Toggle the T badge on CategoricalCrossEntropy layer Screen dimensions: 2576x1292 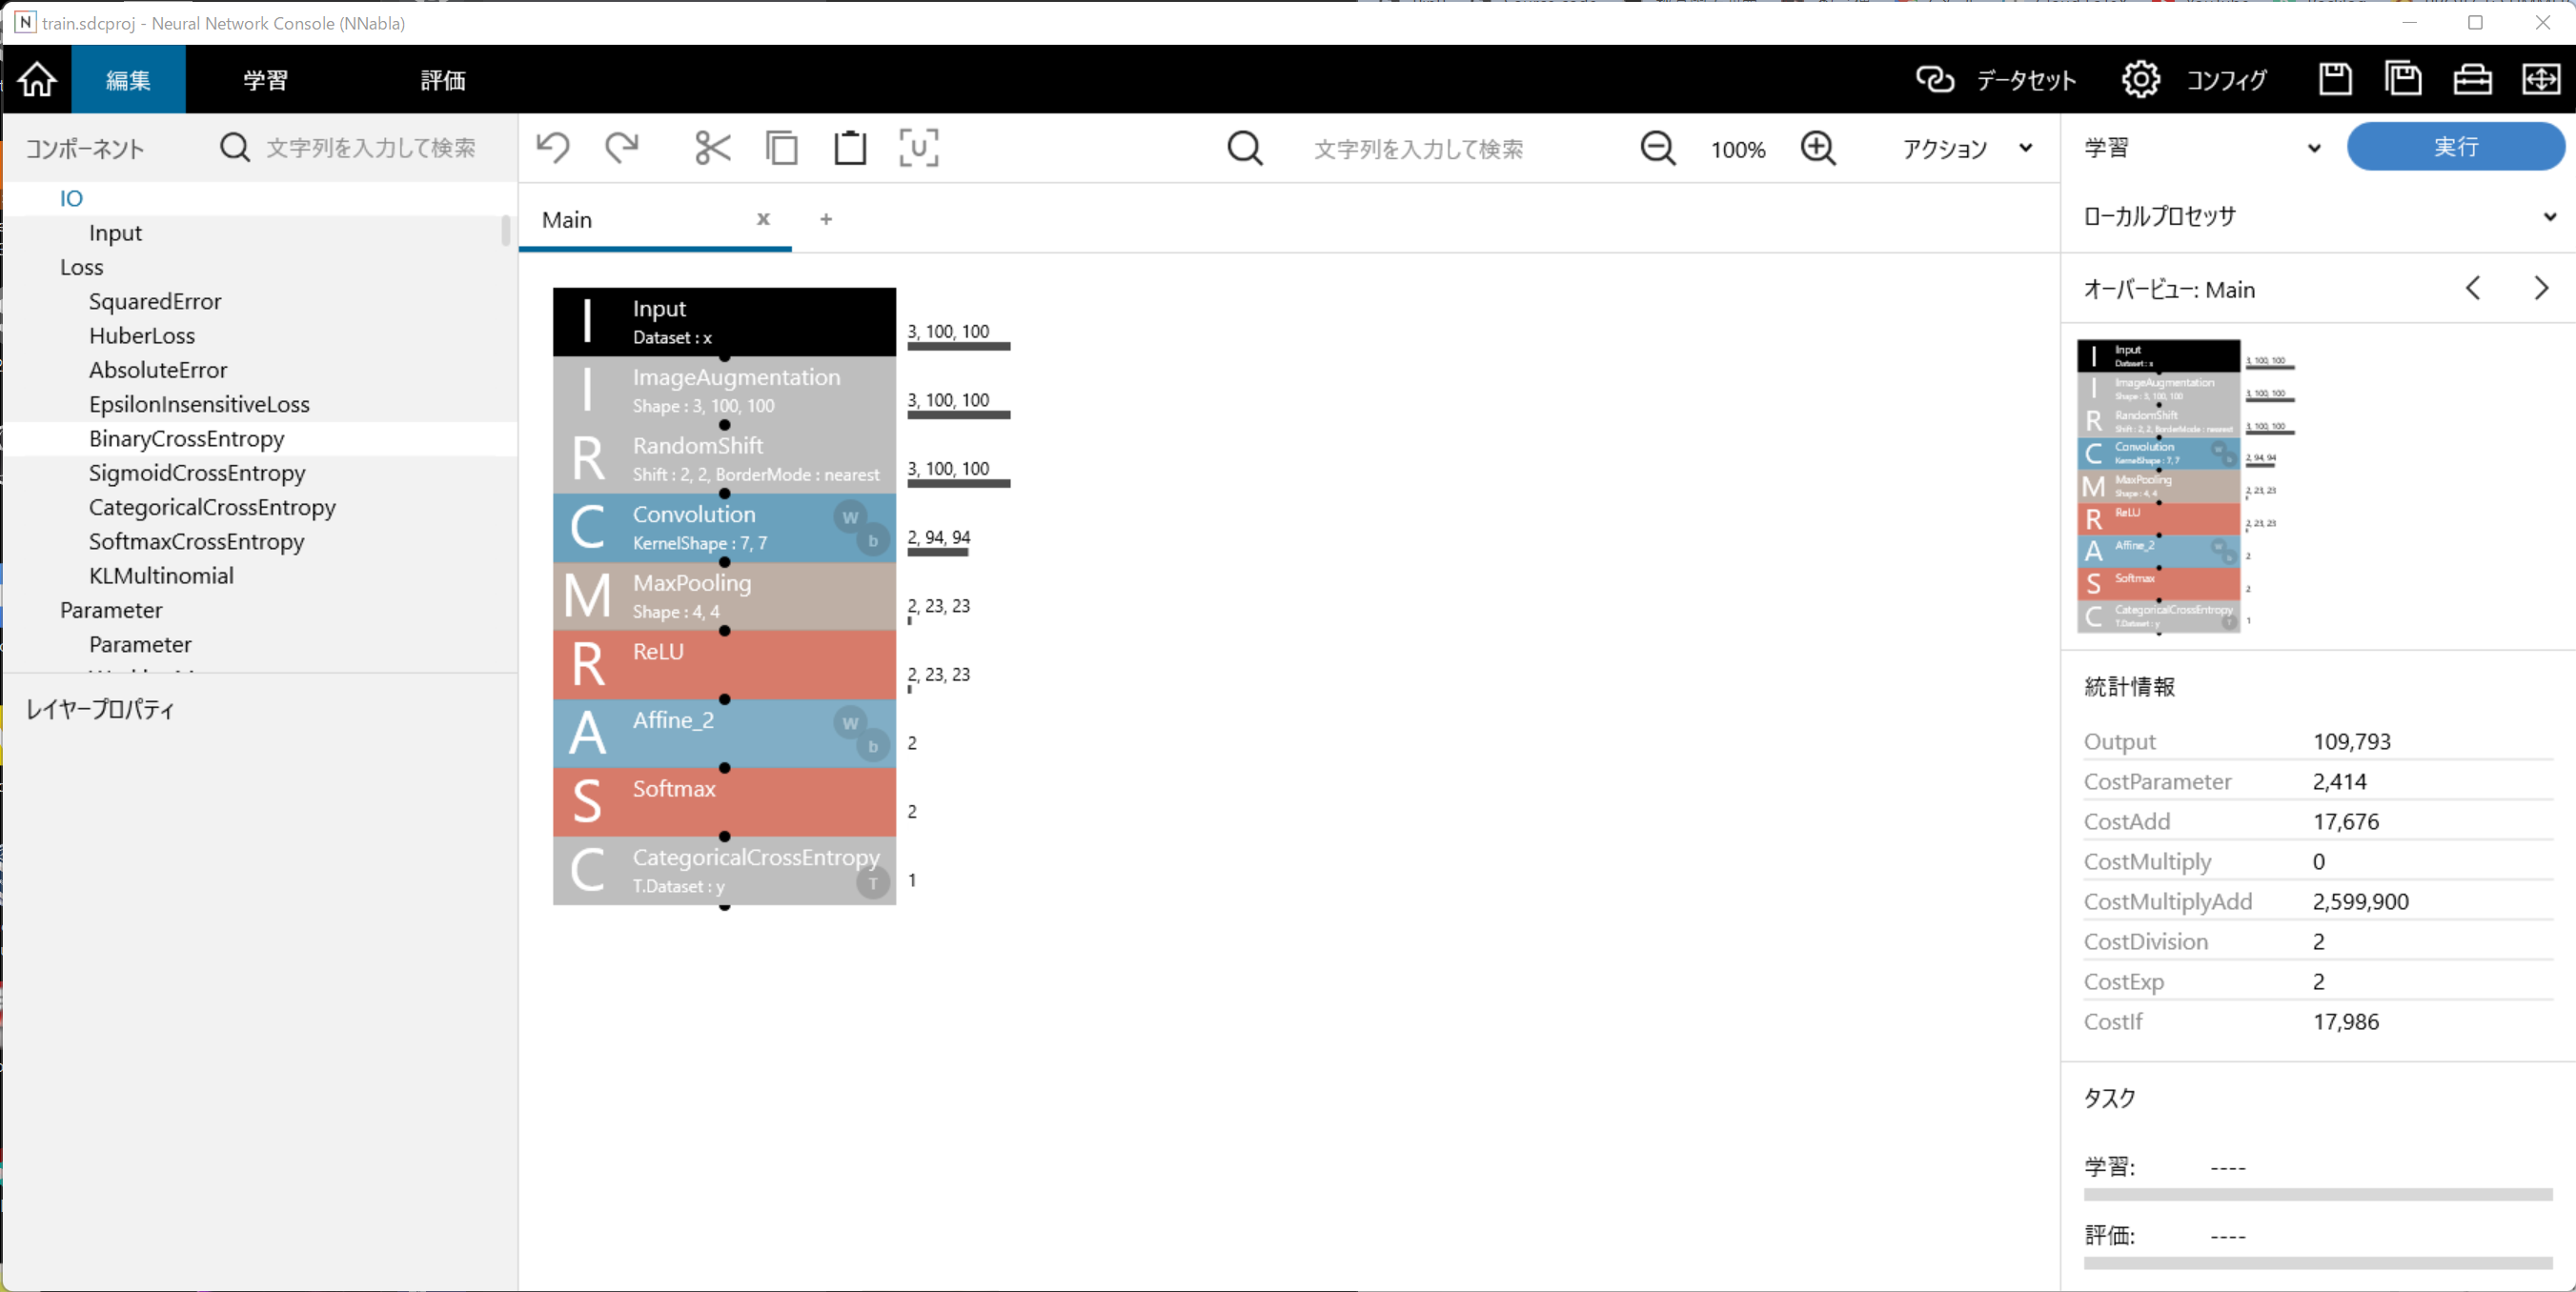(x=873, y=883)
